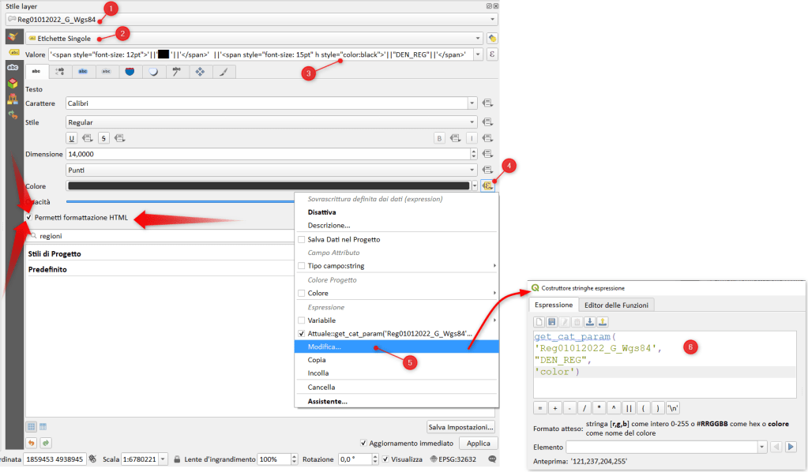Expand the Carattere font dropdown
This screenshot has height=472, width=808.
pos(472,103)
